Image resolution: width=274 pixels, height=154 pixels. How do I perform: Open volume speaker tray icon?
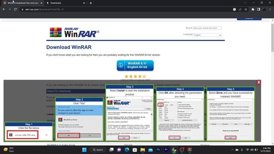(x=252, y=150)
